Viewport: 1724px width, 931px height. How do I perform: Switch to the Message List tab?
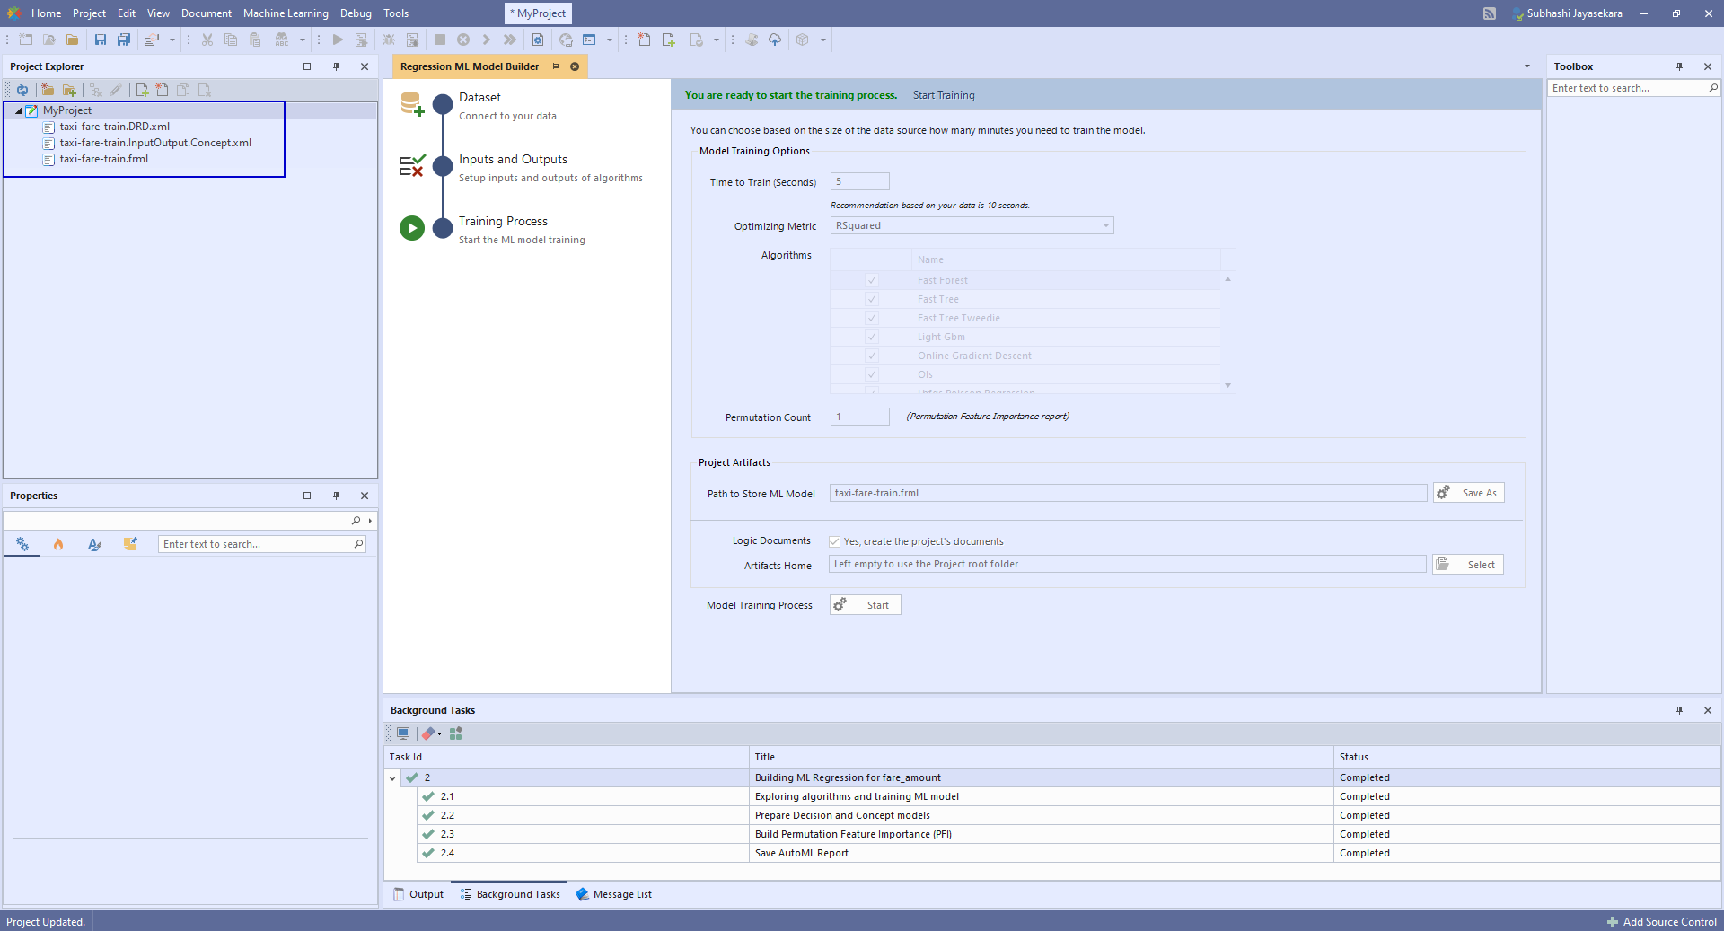pyautogui.click(x=614, y=894)
